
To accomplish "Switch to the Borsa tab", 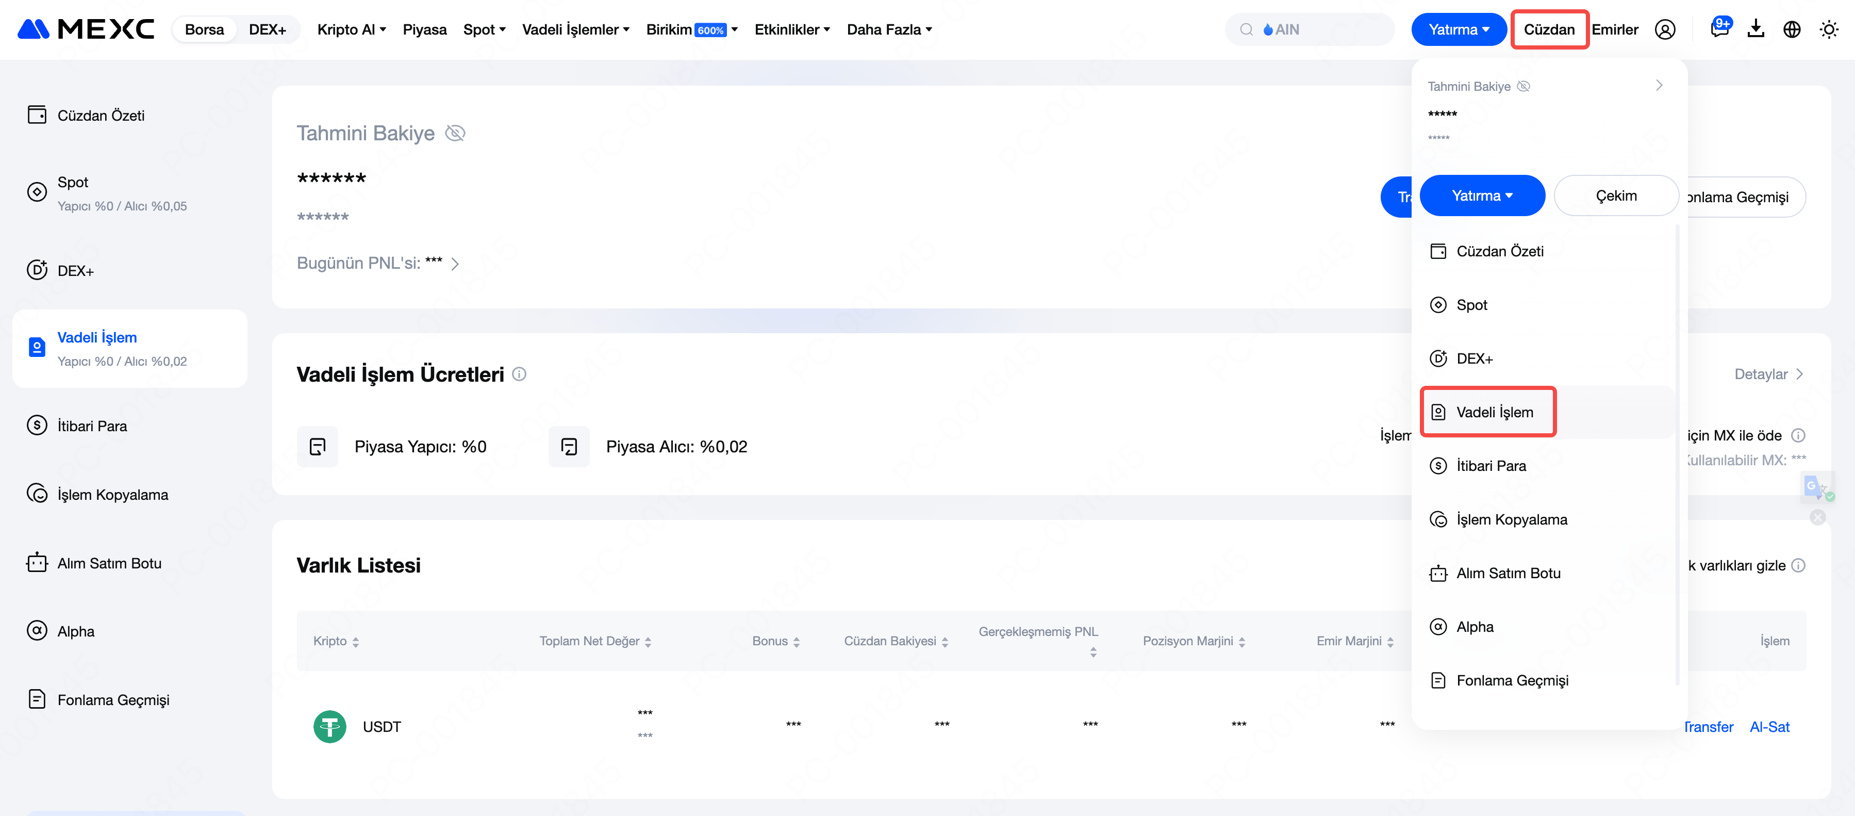I will point(205,29).
